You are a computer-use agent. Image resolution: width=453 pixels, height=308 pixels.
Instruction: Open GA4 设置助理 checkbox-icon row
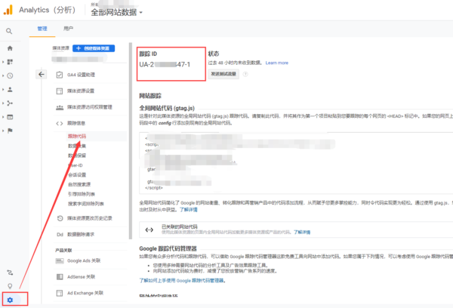(x=90, y=75)
